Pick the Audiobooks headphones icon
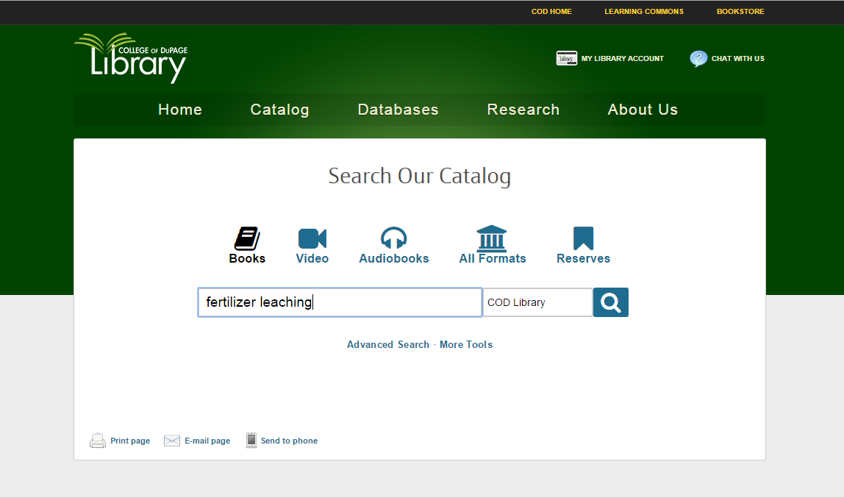Viewport: 844px width, 498px height. [393, 238]
